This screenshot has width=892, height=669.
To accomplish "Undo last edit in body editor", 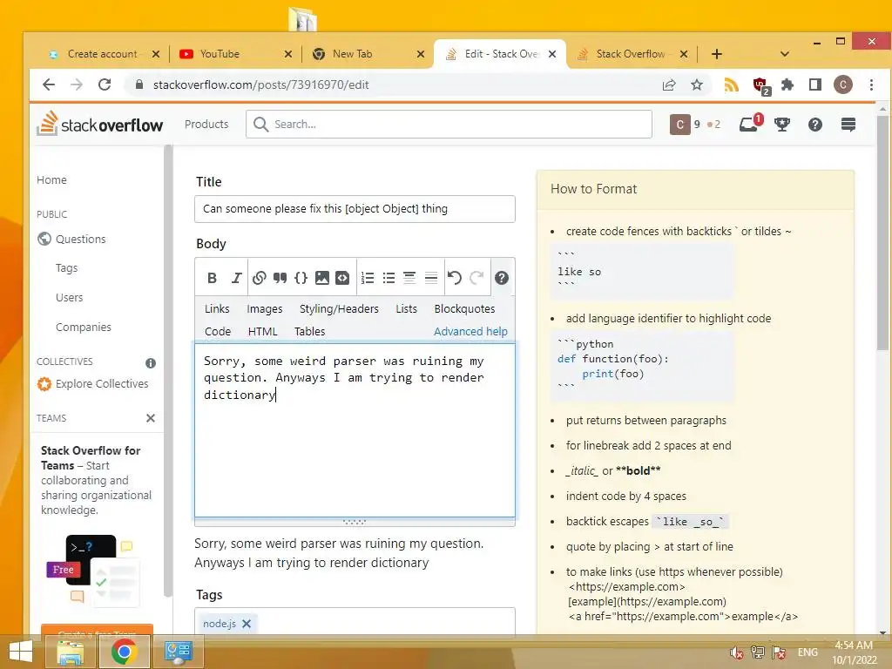I will tap(454, 278).
